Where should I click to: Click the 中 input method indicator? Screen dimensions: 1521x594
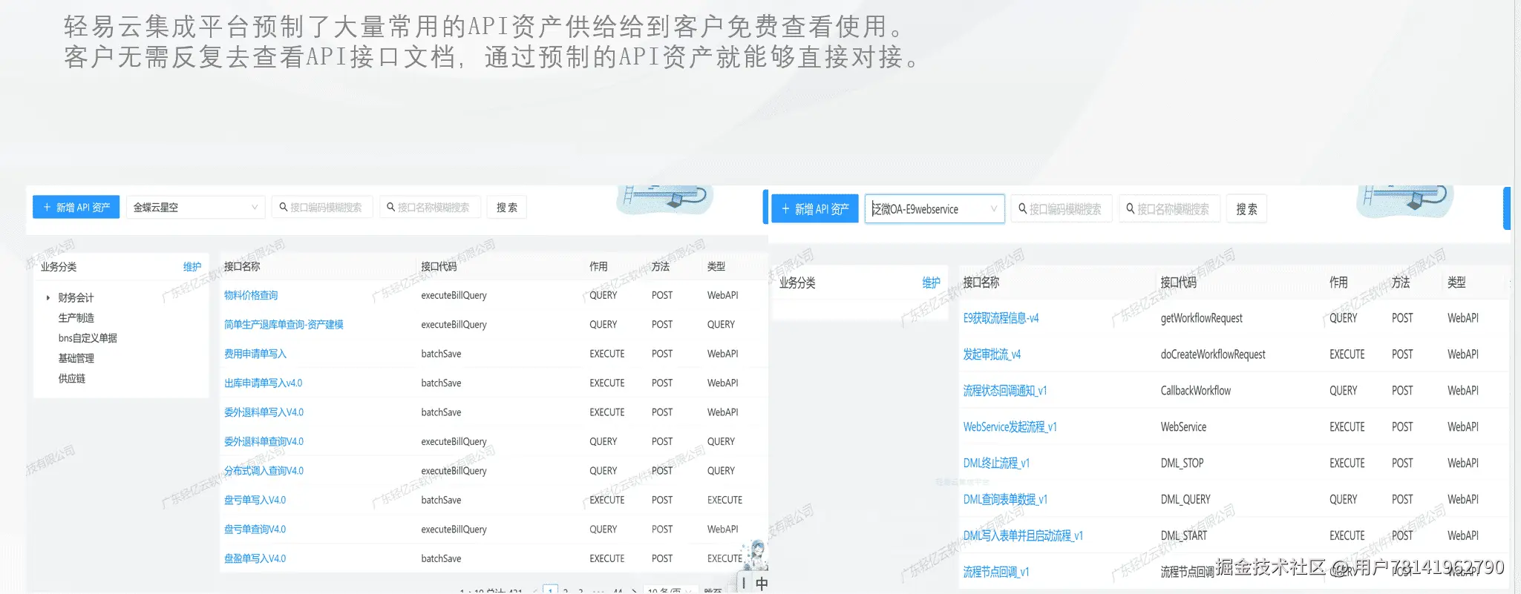[762, 584]
